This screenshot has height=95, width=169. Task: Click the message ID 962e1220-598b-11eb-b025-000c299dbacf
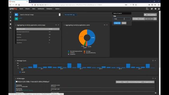pos(34,82)
